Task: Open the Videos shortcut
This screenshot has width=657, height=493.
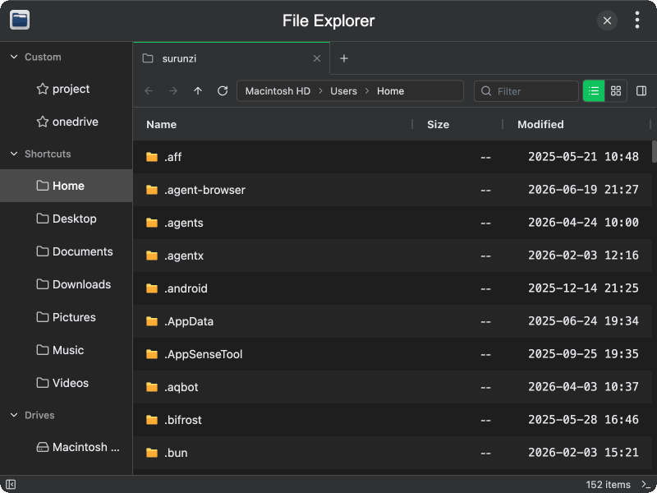Action: click(x=67, y=383)
